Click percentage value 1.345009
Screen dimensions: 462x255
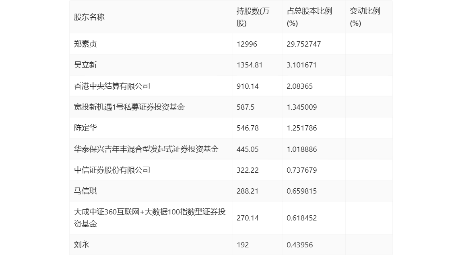[302, 107]
